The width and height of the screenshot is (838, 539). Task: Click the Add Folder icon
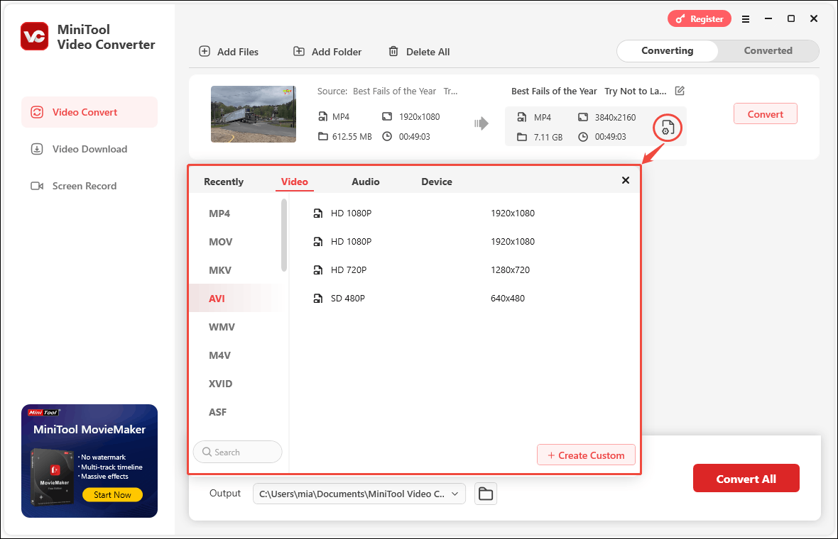point(299,51)
